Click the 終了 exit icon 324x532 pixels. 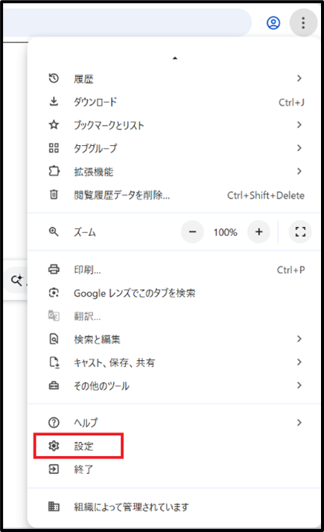pyautogui.click(x=54, y=469)
